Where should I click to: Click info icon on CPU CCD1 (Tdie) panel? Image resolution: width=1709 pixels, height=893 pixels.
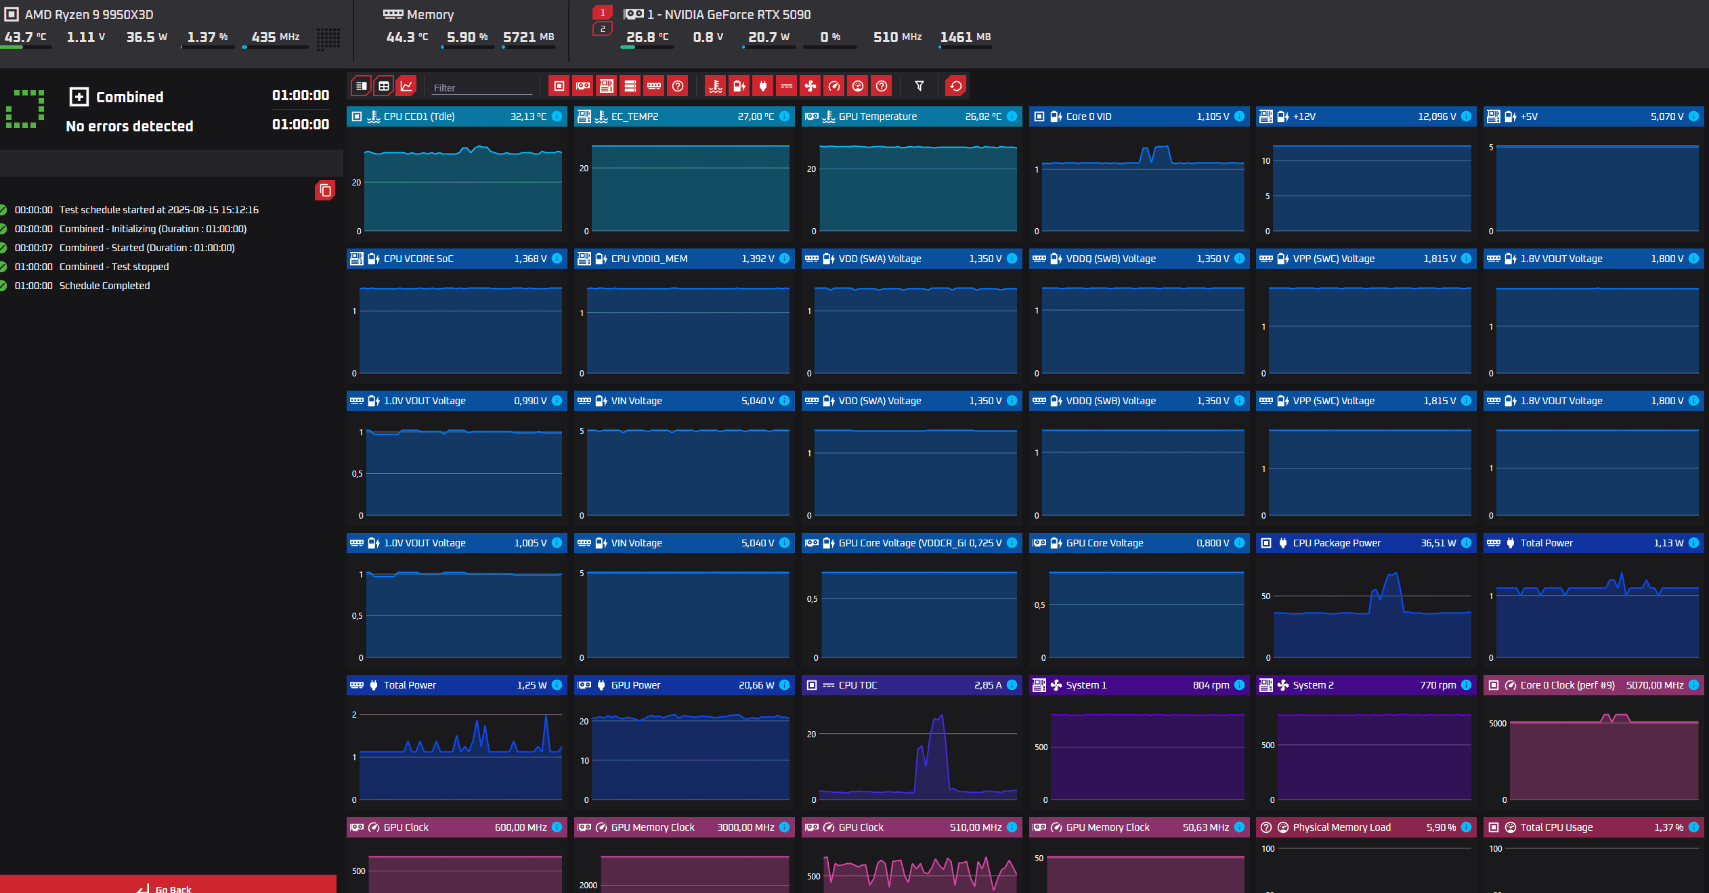[557, 116]
